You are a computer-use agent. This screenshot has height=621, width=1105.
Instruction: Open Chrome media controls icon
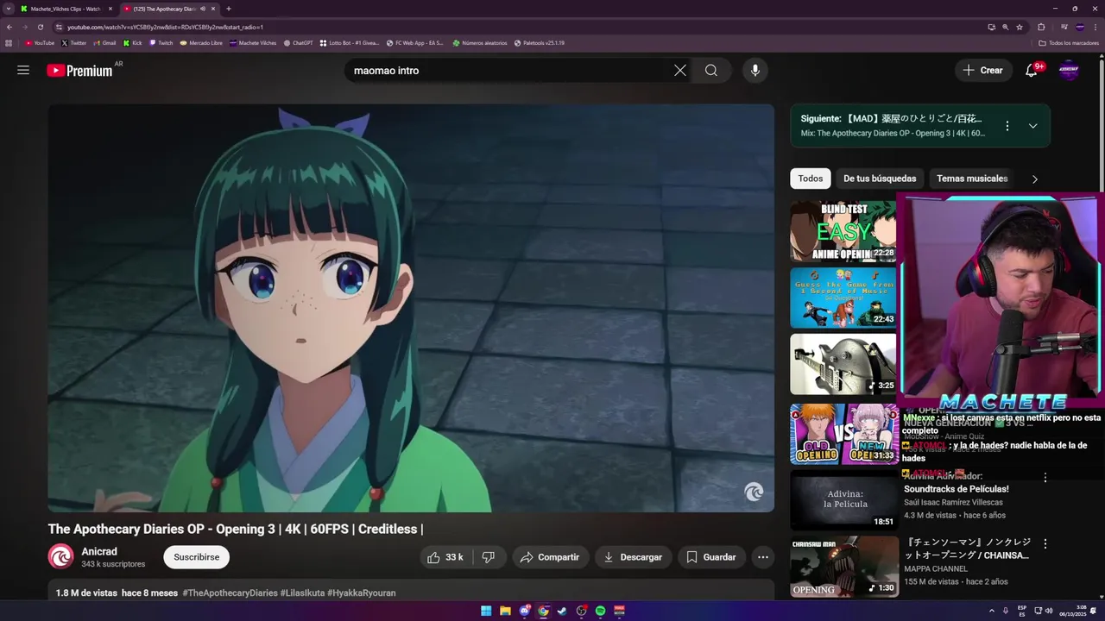[1064, 27]
